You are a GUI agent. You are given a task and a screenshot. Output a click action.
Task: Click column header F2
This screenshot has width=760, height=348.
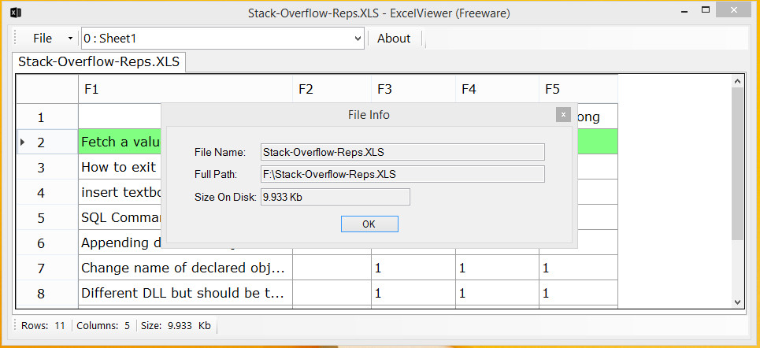pyautogui.click(x=332, y=89)
